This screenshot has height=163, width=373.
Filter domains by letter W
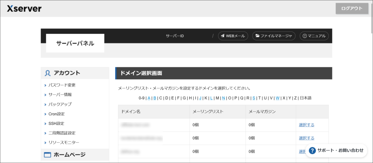(x=278, y=98)
